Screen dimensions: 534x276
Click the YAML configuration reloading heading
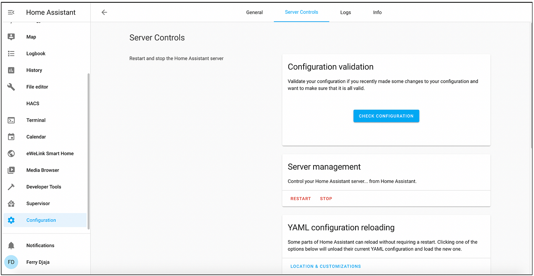341,228
